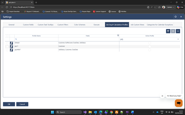Open the Windows Start menu
185x115 pixels.
pos(52,112)
